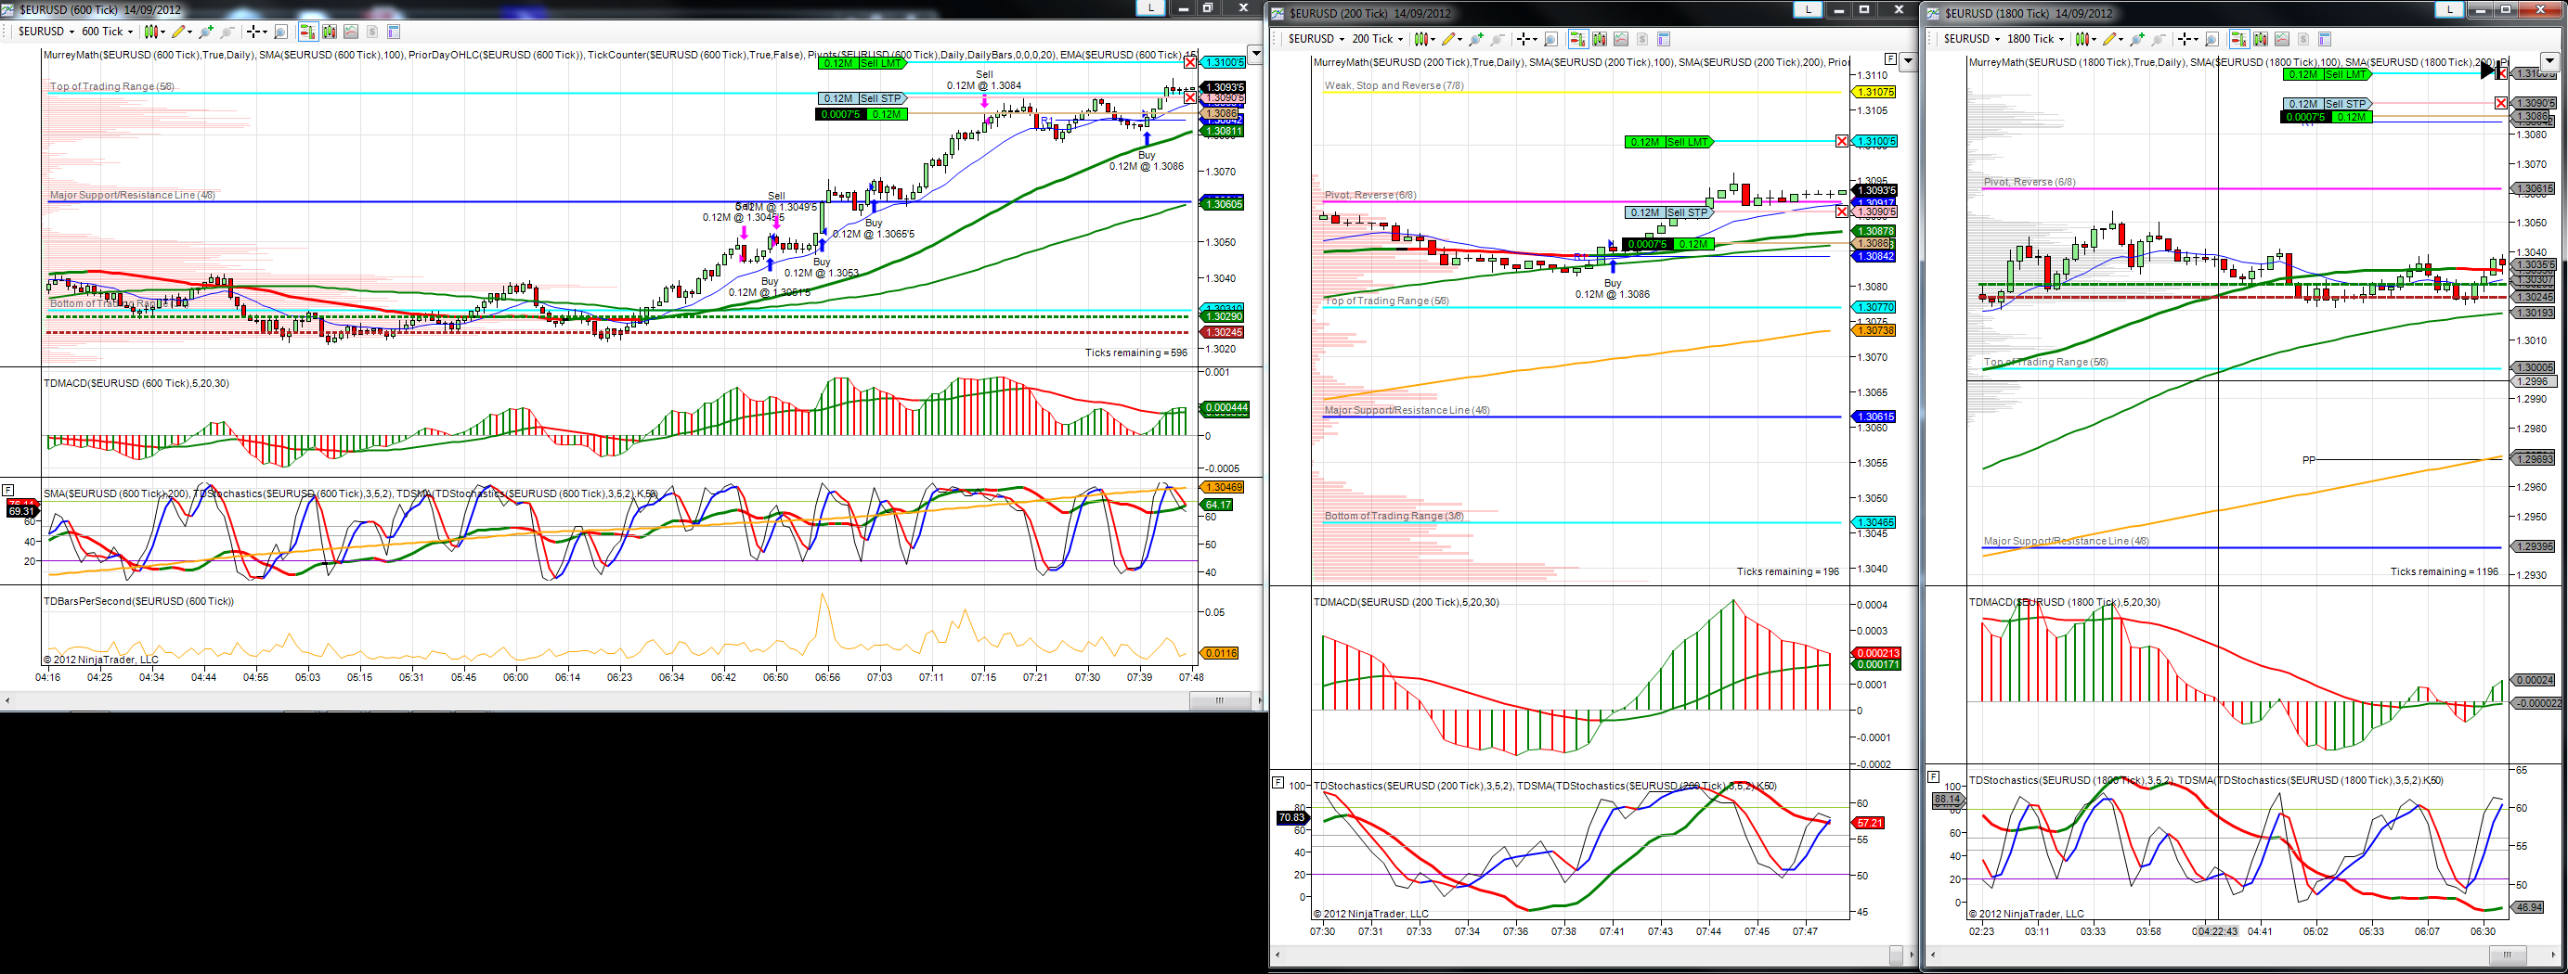Screen dimensions: 2568x974
Task: Open Indicators icon in 1800 Tick toolbar
Action: coord(2282,39)
